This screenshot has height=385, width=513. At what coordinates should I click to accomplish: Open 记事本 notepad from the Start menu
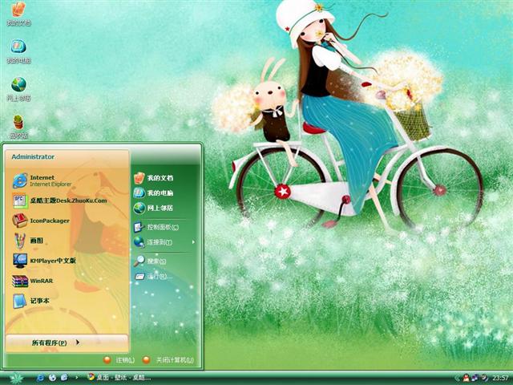30,301
